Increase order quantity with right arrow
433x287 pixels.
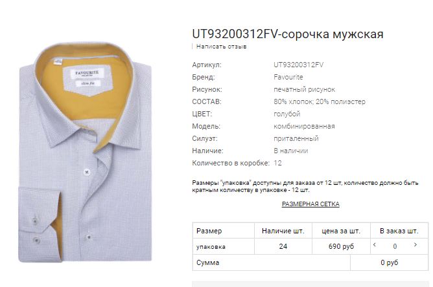coord(415,244)
